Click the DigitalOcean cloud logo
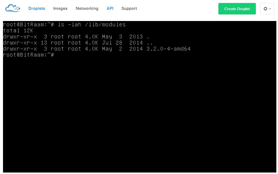 [13, 8]
